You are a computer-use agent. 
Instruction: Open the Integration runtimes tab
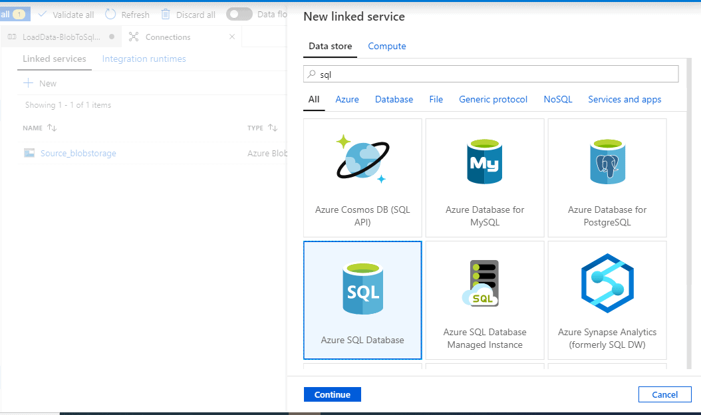pyautogui.click(x=144, y=59)
